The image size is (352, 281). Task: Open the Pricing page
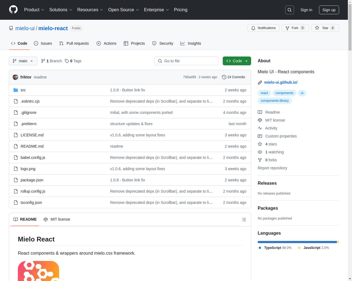coord(181,10)
